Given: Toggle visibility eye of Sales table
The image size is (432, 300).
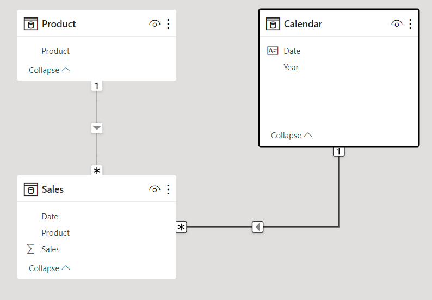Looking at the screenshot, I should click(155, 189).
